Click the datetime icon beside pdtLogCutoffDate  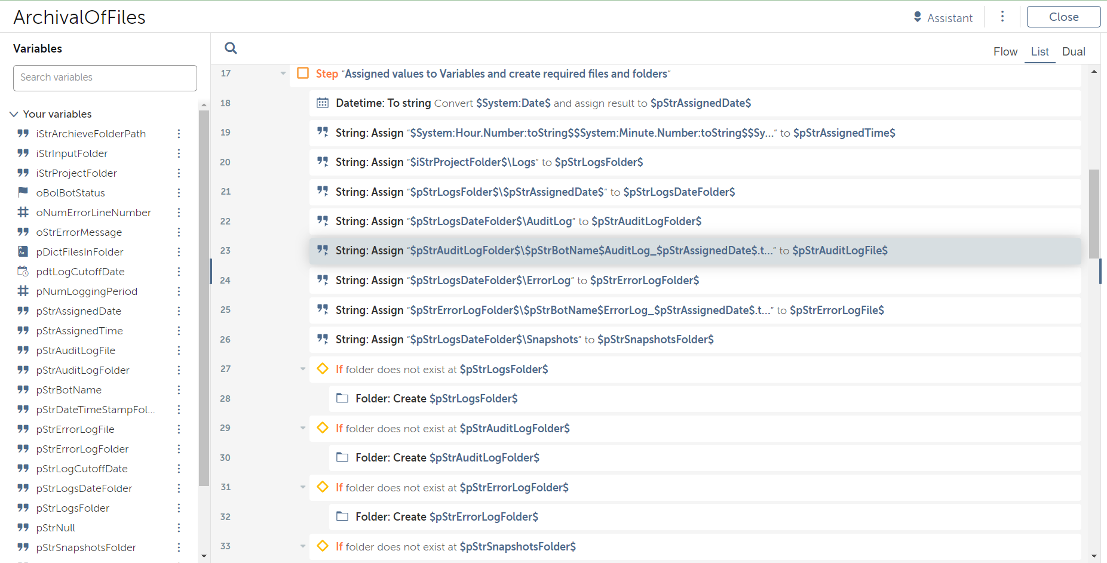click(x=23, y=271)
